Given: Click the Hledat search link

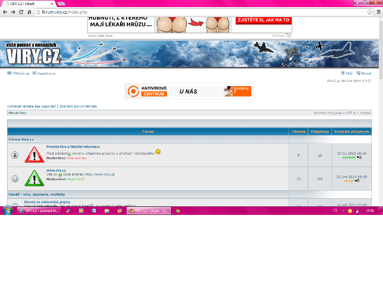Looking at the screenshot, I should [x=366, y=73].
